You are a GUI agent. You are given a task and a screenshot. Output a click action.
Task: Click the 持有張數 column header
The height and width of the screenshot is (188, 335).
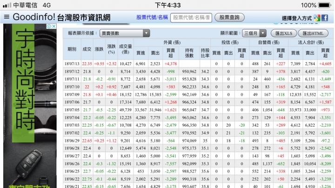pyautogui.click(x=189, y=53)
